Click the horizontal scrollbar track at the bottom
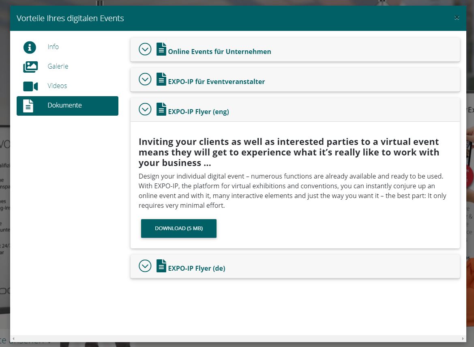The width and height of the screenshot is (474, 347). (238, 338)
